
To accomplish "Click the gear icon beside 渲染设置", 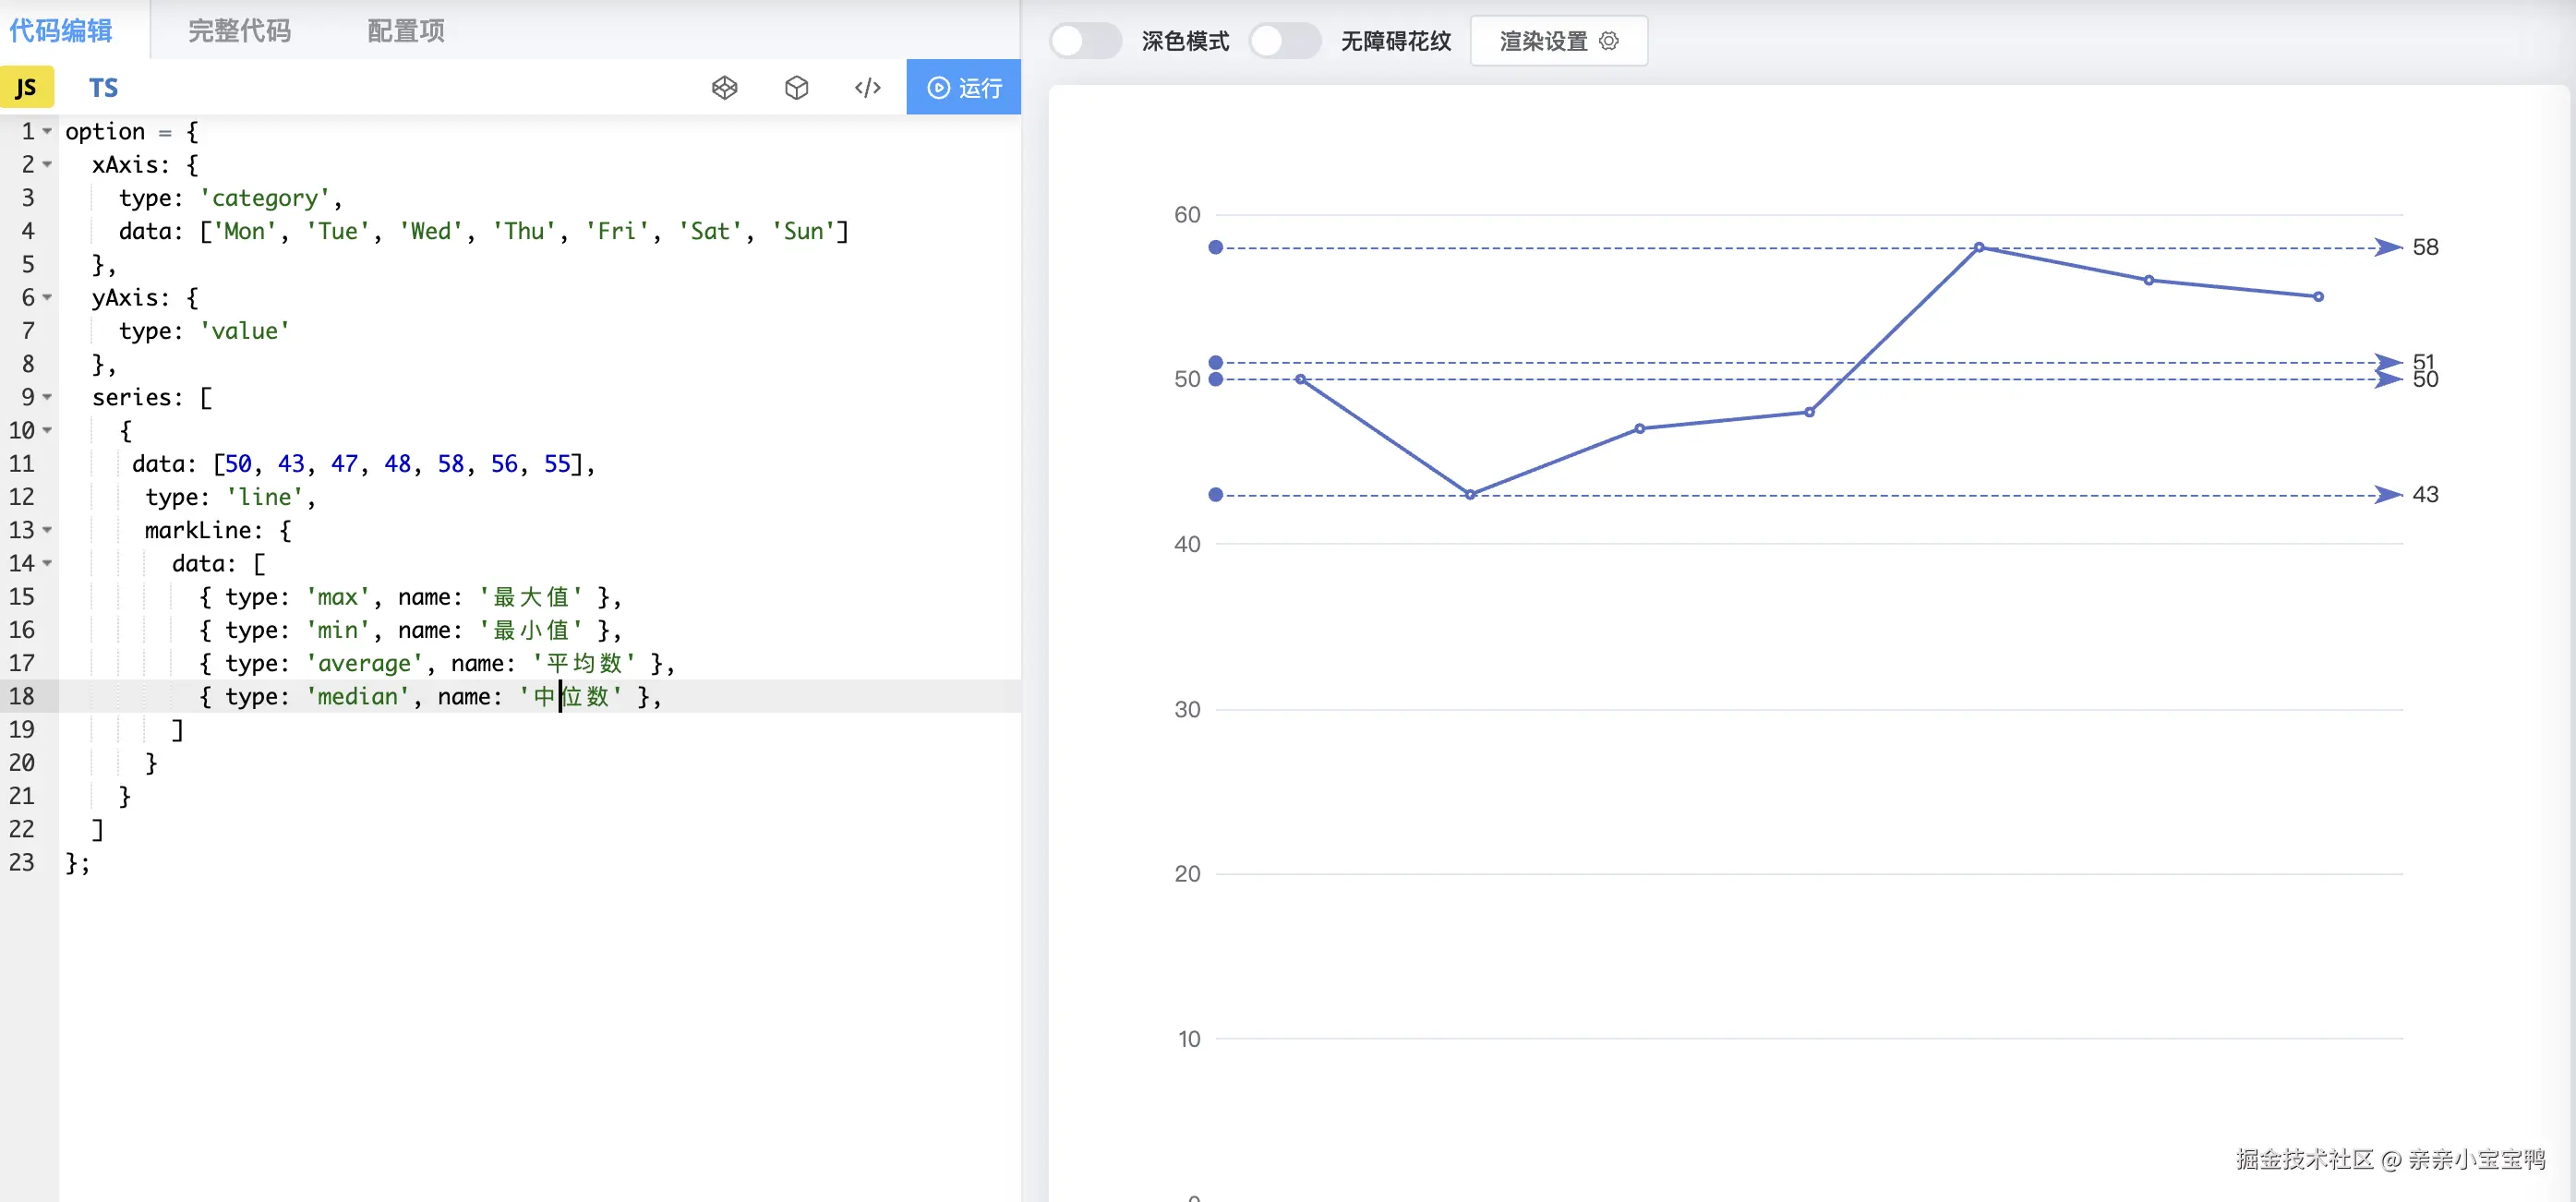I will pos(1608,41).
